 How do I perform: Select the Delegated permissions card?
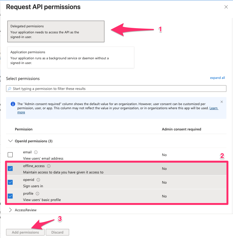pos(56,31)
